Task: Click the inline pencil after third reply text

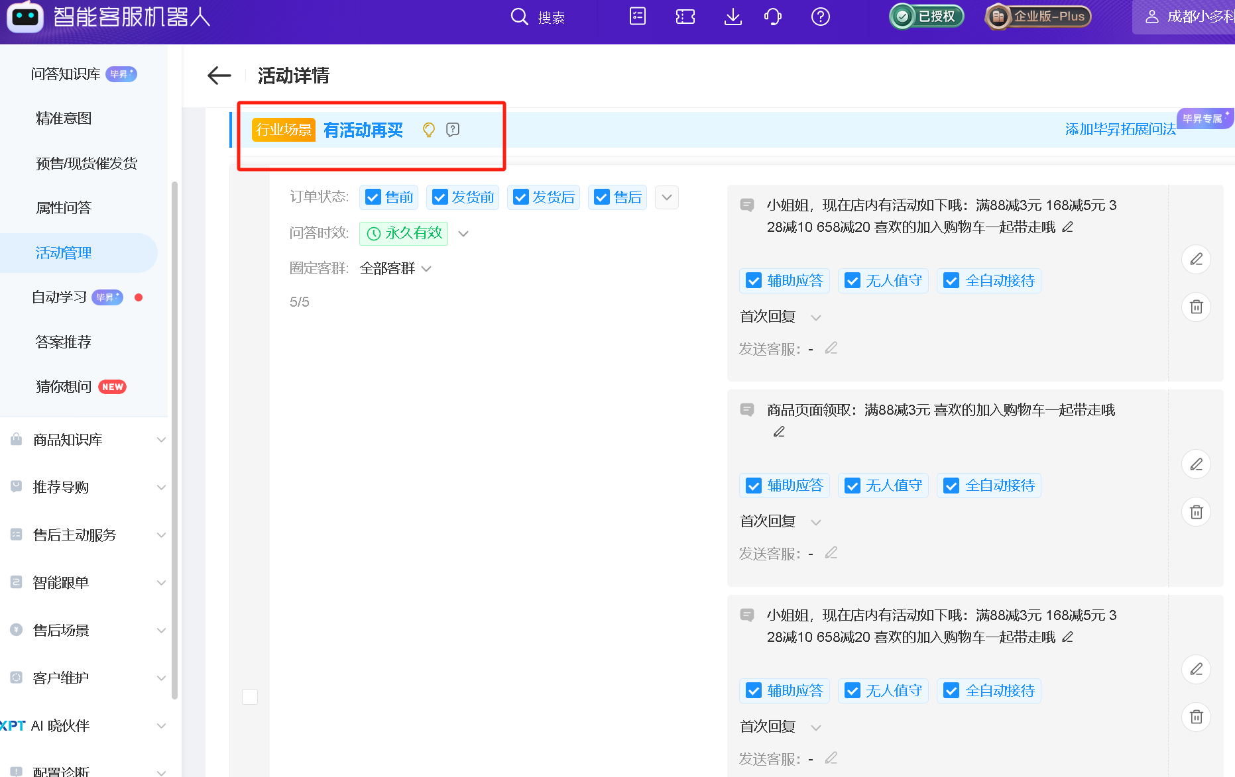Action: click(x=1067, y=637)
